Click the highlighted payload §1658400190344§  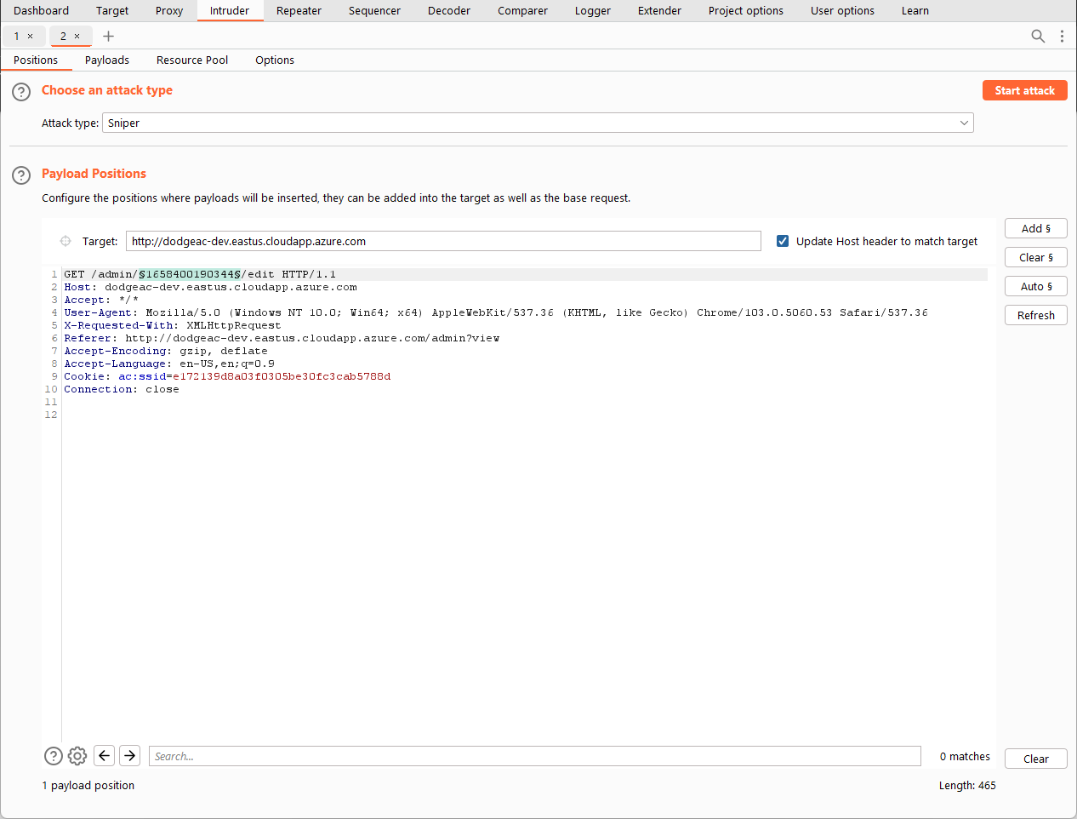click(x=190, y=274)
